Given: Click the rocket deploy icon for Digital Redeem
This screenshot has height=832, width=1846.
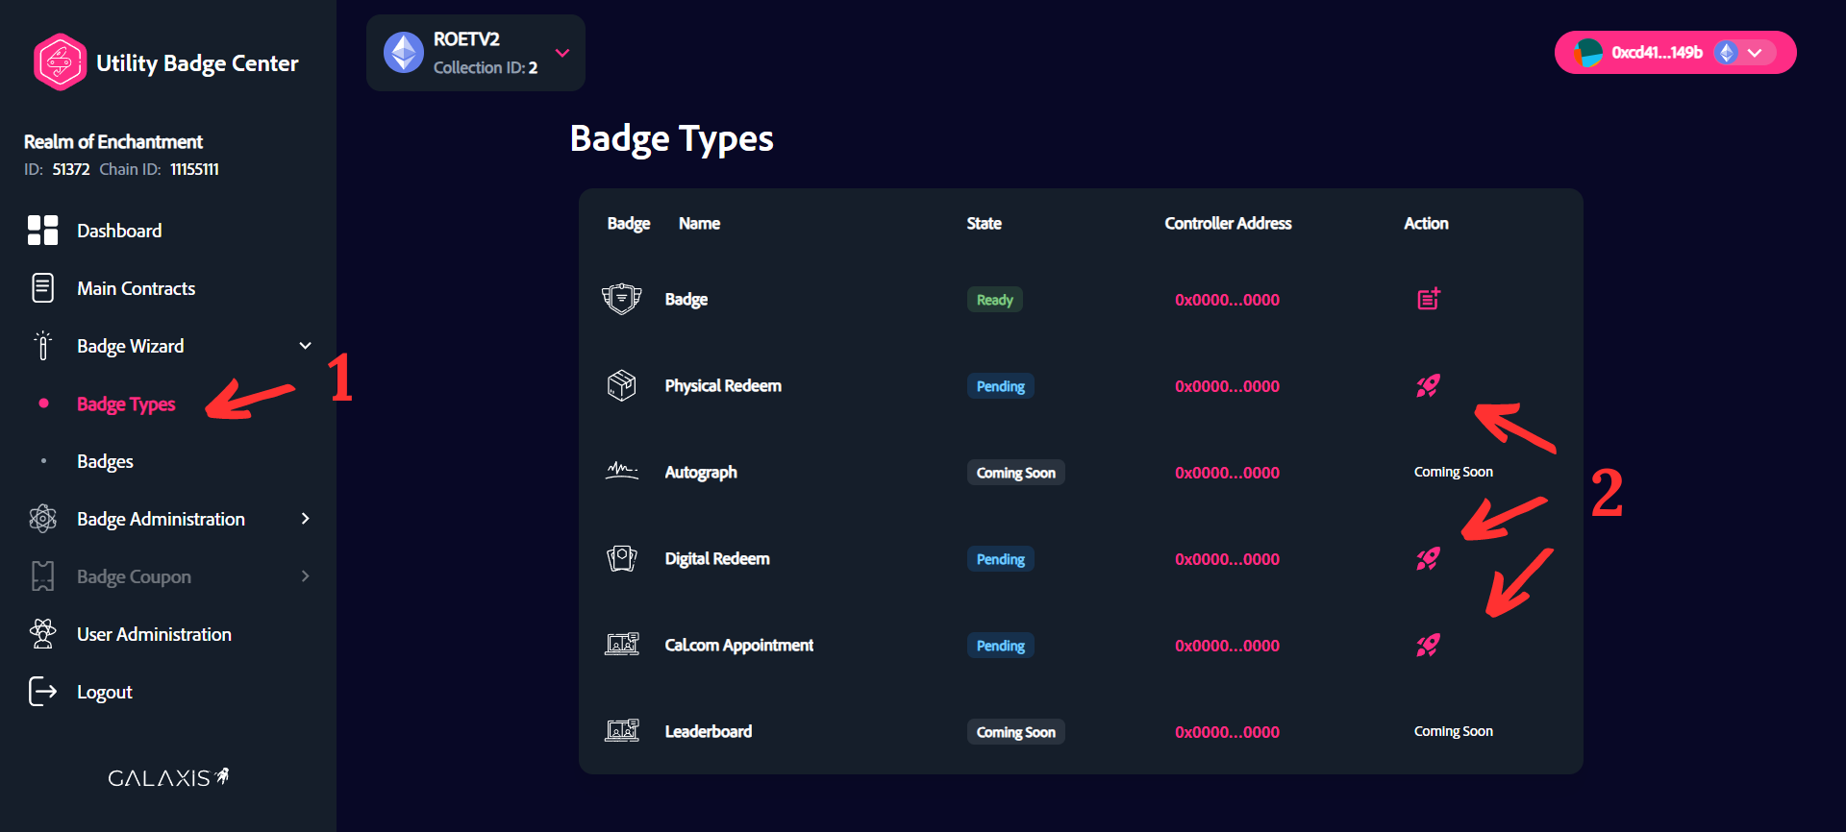Looking at the screenshot, I should pos(1428,559).
